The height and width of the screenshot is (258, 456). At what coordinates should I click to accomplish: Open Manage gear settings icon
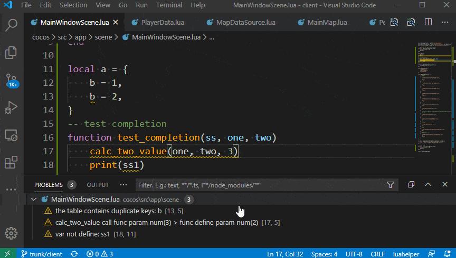11,233
